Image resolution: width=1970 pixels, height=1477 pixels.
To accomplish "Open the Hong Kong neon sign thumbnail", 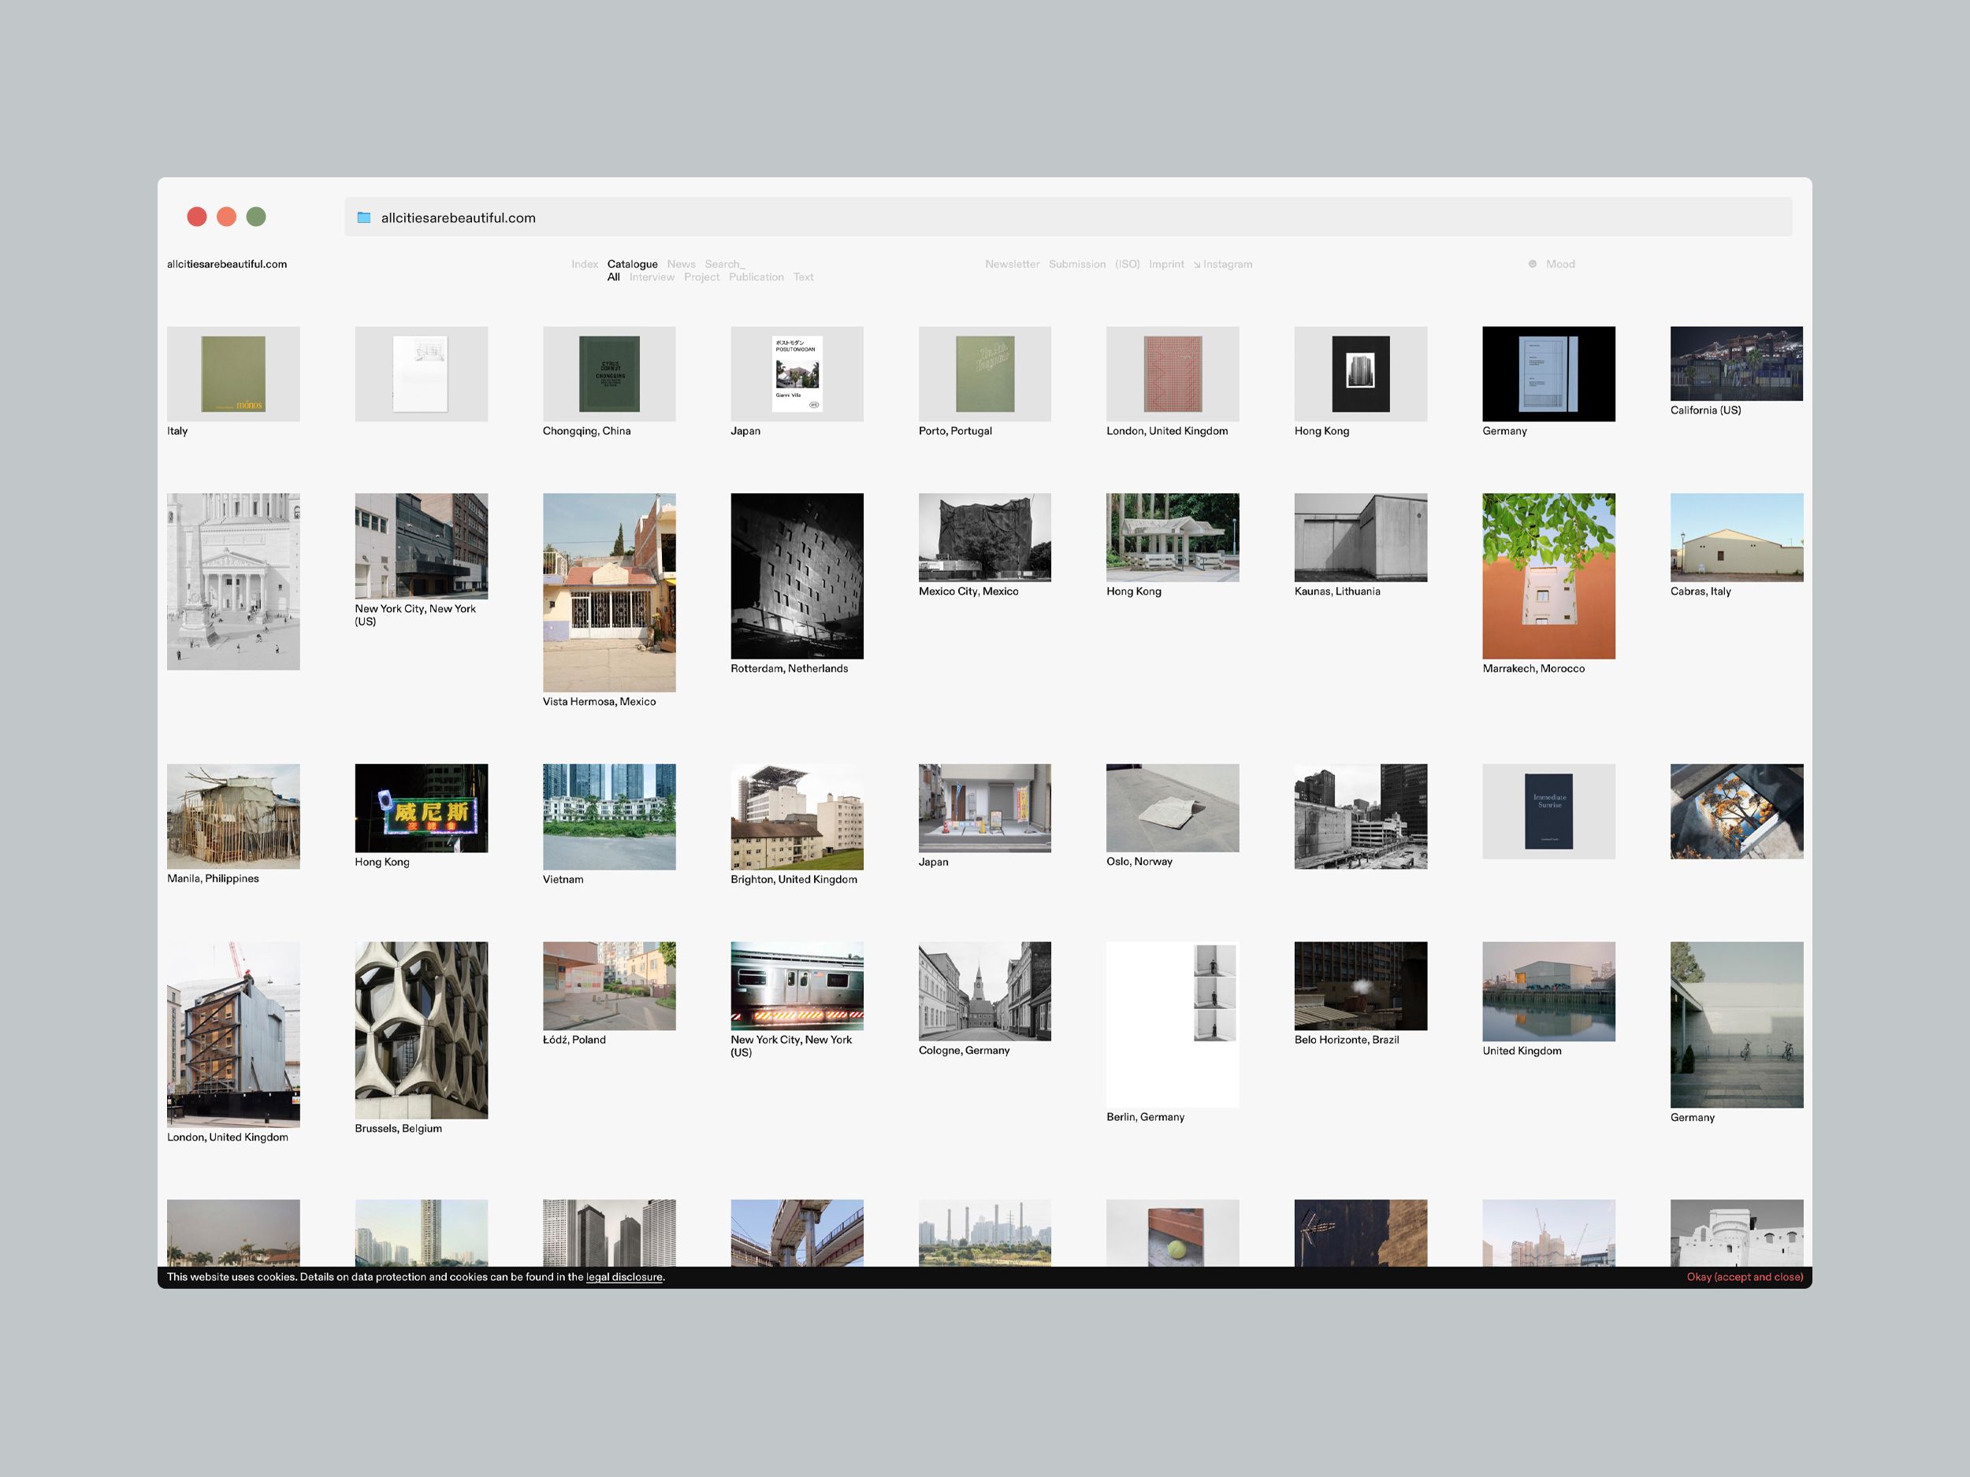I will point(422,807).
